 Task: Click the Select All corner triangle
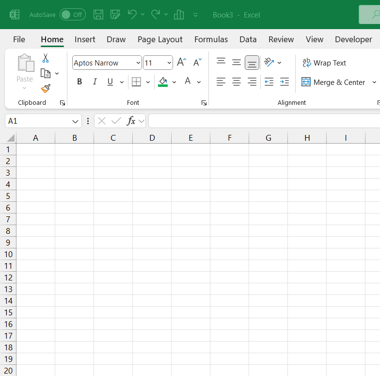click(x=11, y=138)
